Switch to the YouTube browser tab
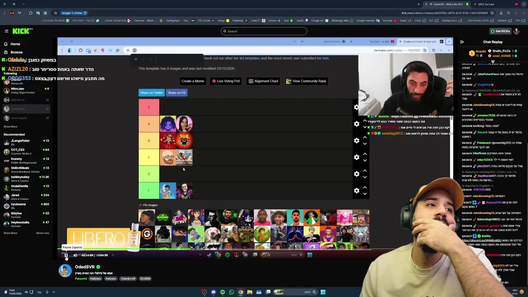The height and width of the screenshot is (297, 528). [492, 4]
